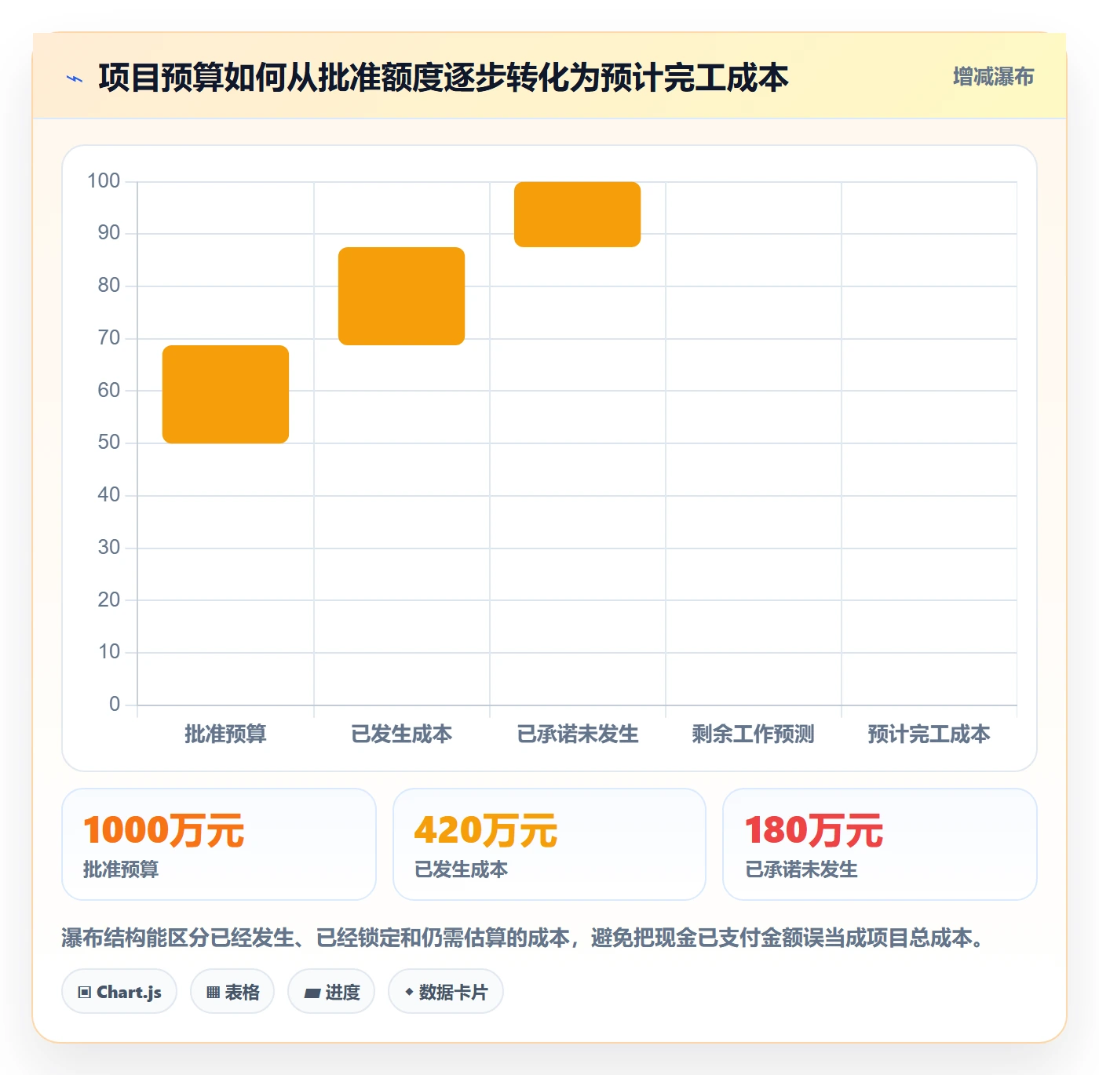Image resolution: width=1099 pixels, height=1075 pixels.
Task: Click the 已发生成本 orange waterfall bar
Action: pyautogui.click(x=401, y=296)
